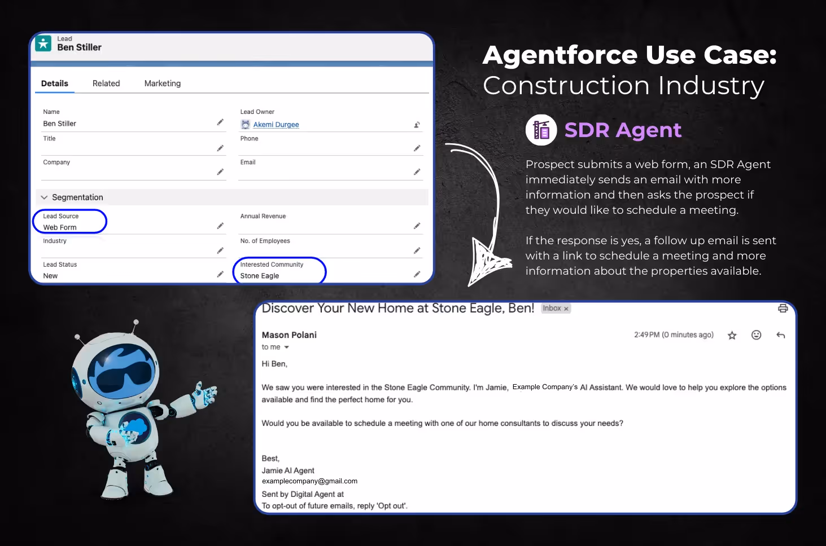Open Akemi Durgee owner link
The width and height of the screenshot is (826, 546).
click(276, 125)
